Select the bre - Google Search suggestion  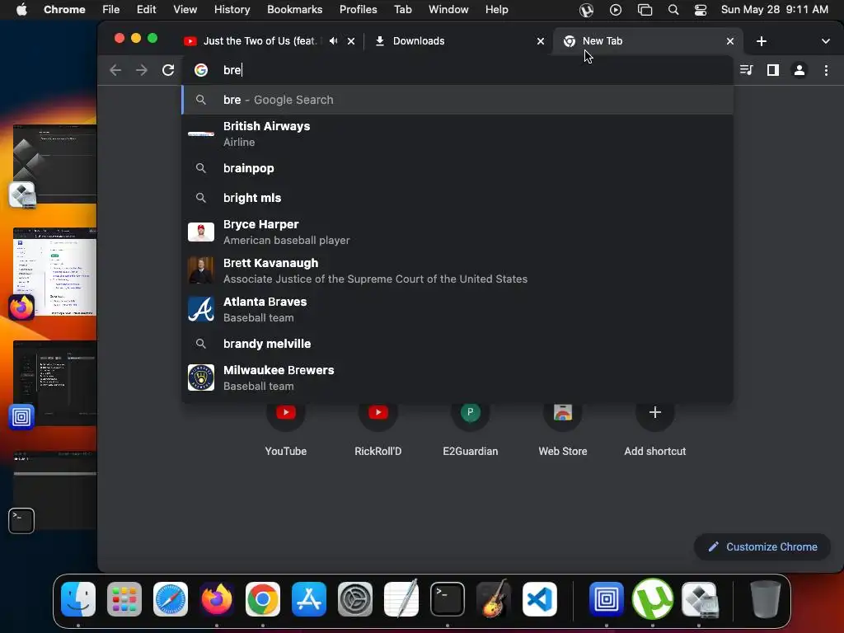(457, 100)
